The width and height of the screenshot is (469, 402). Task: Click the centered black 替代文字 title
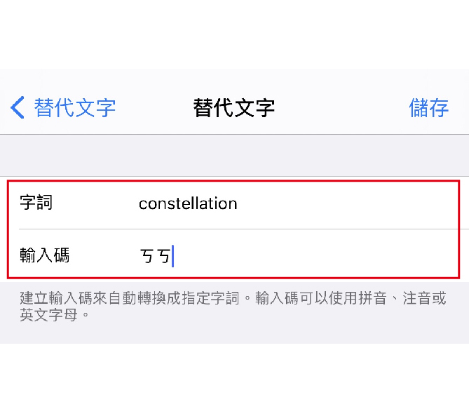(234, 108)
